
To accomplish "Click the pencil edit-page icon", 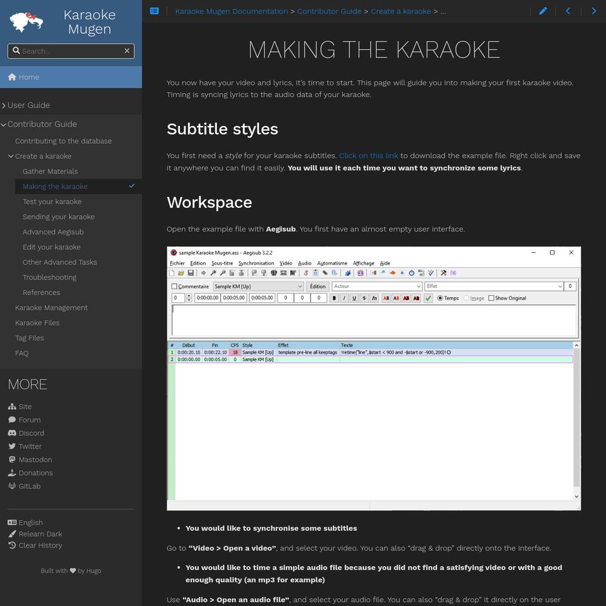I will pos(543,11).
